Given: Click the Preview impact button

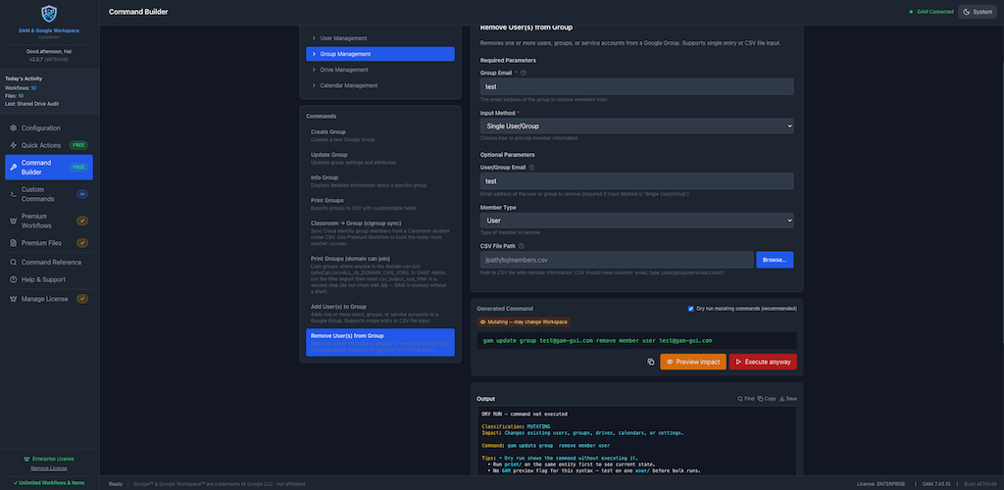Looking at the screenshot, I should (x=693, y=362).
